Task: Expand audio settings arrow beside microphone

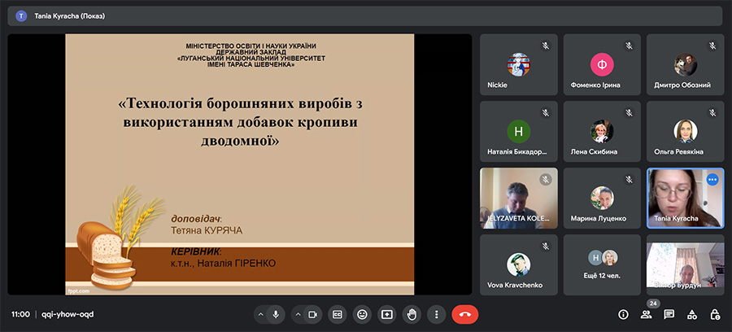Action: [260, 314]
